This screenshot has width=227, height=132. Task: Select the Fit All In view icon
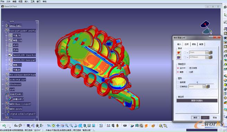53,126
